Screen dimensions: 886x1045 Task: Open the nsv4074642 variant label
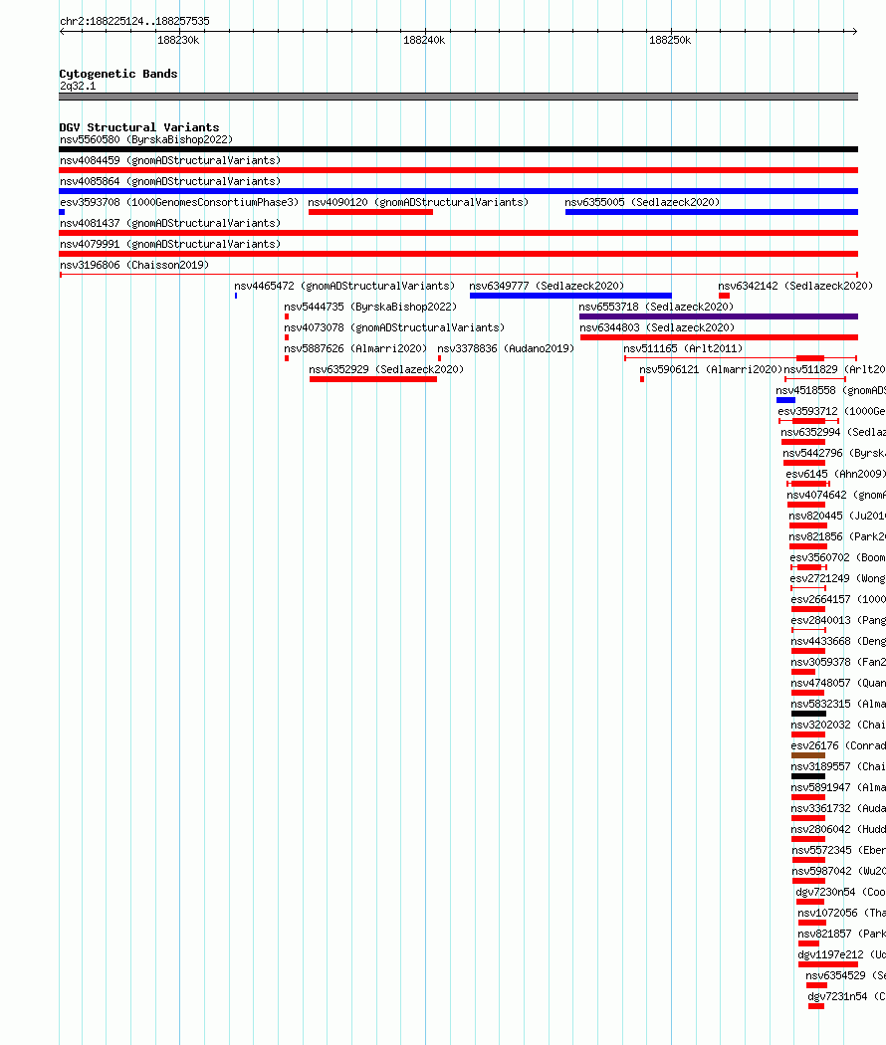tap(836, 495)
